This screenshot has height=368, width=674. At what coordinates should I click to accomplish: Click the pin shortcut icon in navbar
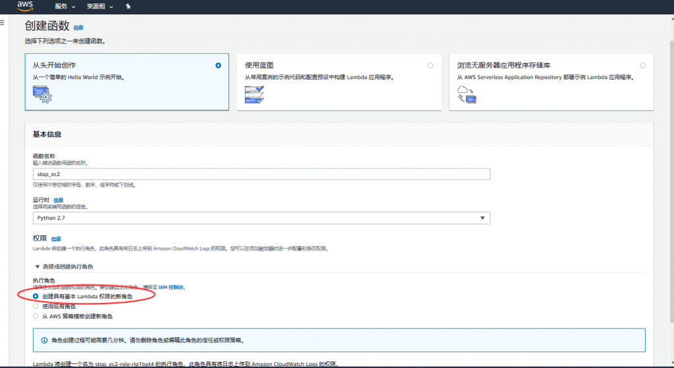[128, 7]
